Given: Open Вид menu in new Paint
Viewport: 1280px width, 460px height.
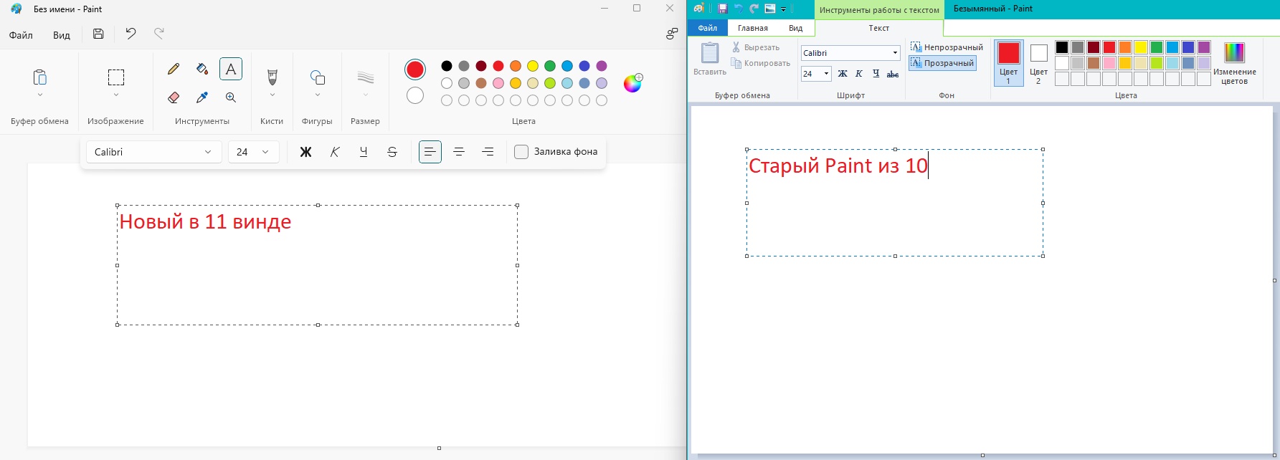Looking at the screenshot, I should point(62,35).
